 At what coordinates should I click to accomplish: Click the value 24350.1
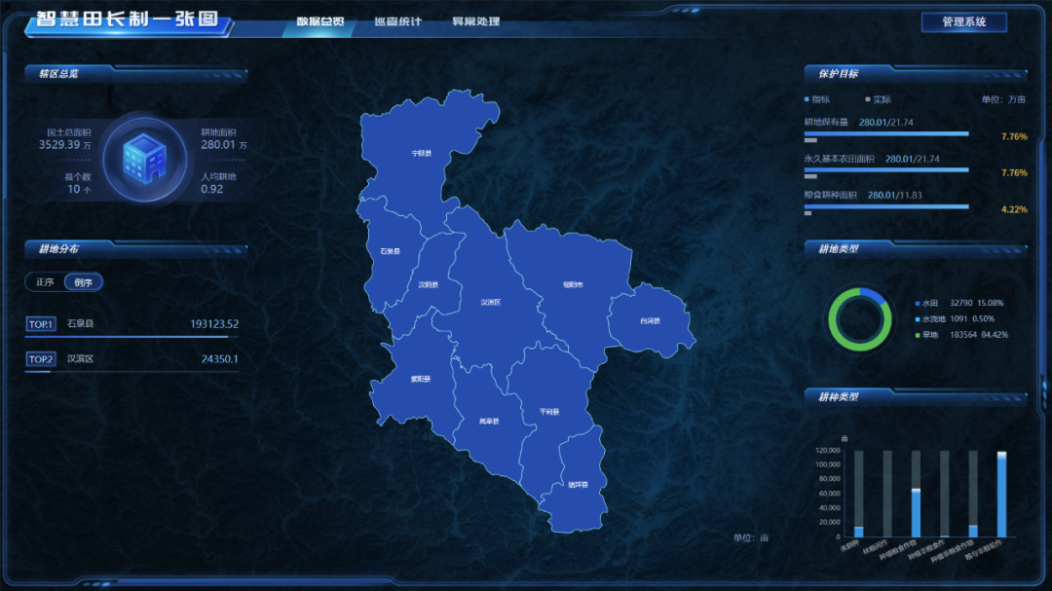tap(219, 359)
